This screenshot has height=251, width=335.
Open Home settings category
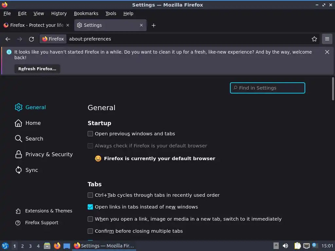[x=28, y=123]
